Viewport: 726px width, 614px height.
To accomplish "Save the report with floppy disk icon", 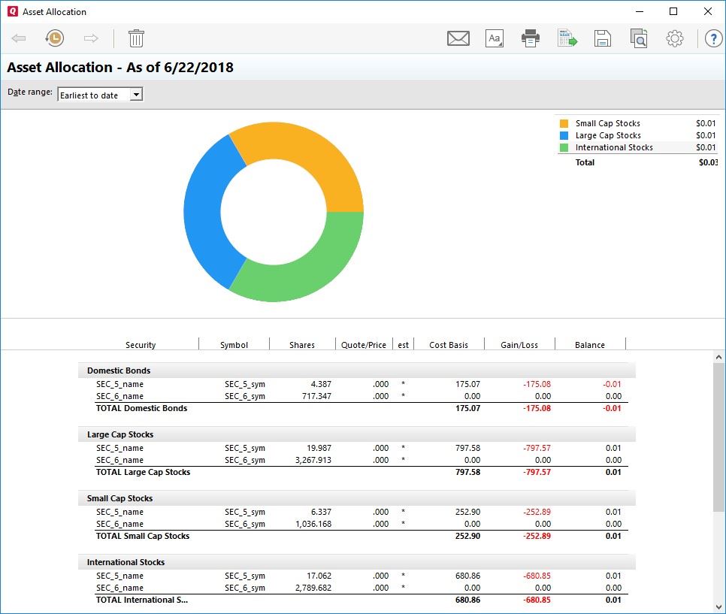I will (602, 38).
